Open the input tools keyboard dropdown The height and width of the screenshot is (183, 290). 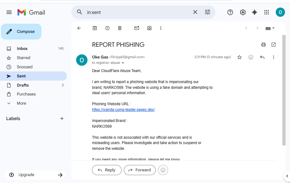pos(270,28)
